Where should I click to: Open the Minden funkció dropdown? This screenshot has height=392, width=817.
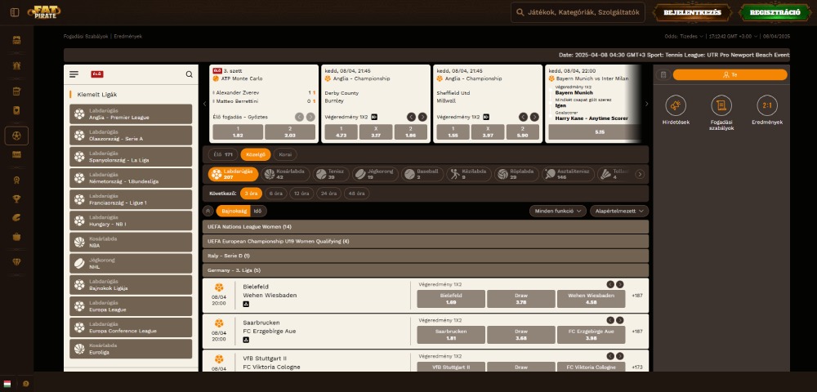(558, 211)
